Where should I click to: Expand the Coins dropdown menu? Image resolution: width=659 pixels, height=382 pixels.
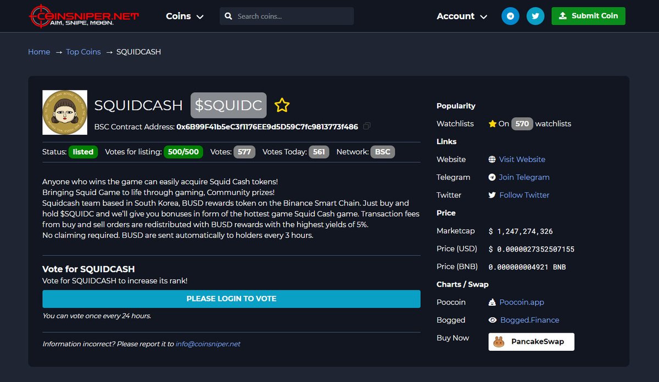pyautogui.click(x=185, y=16)
